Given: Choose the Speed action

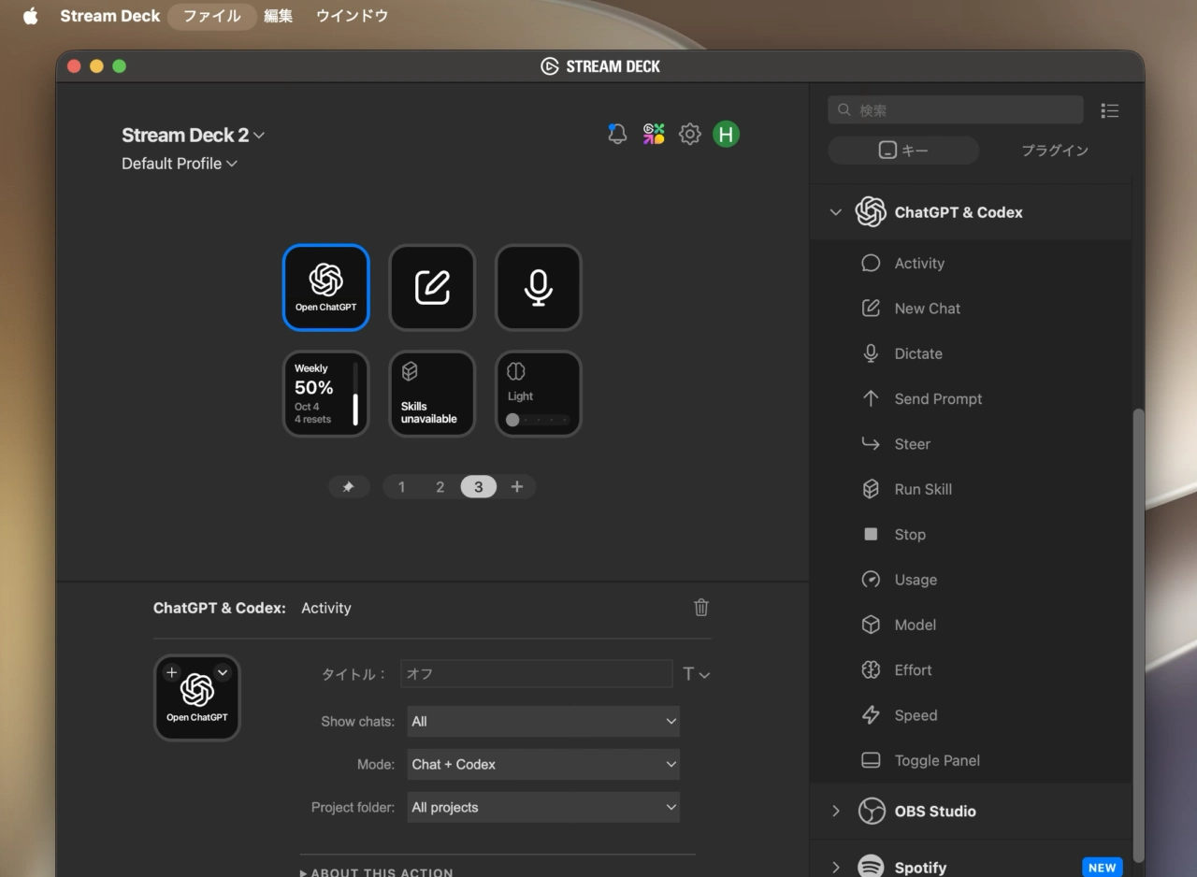Looking at the screenshot, I should tap(971, 715).
